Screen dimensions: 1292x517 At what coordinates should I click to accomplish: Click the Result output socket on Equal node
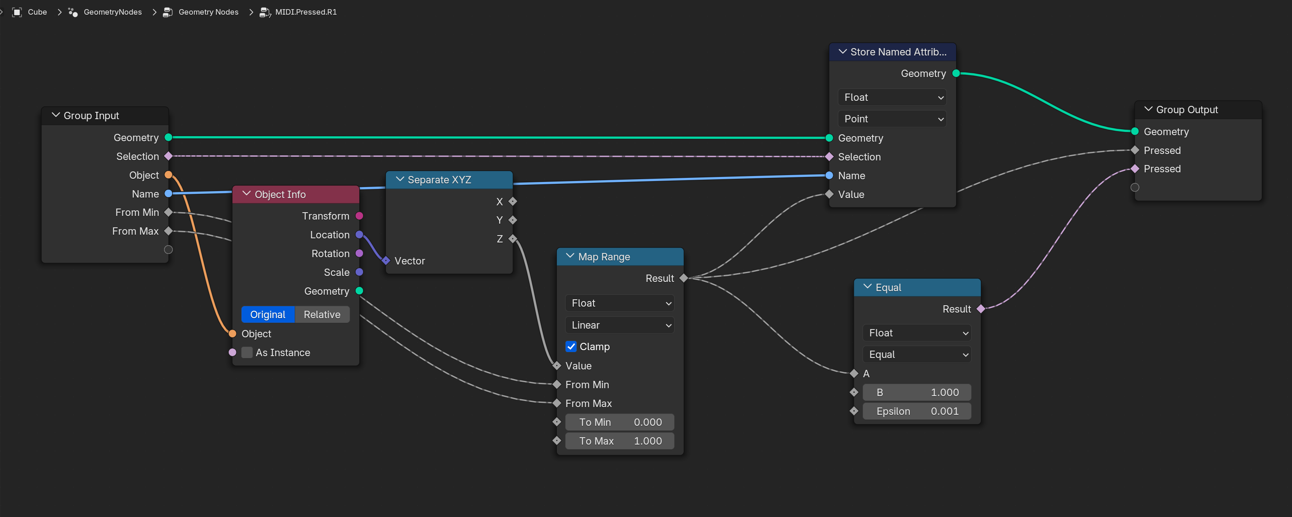[x=981, y=309]
